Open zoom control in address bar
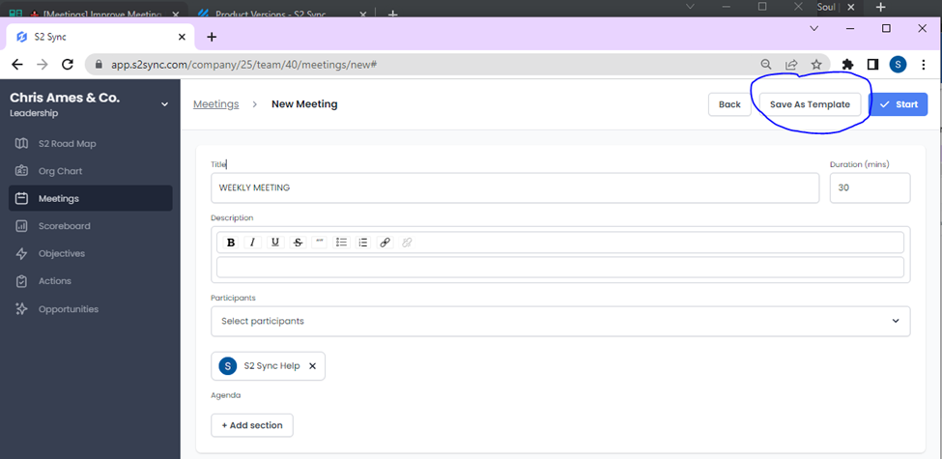This screenshot has height=459, width=942. click(765, 65)
